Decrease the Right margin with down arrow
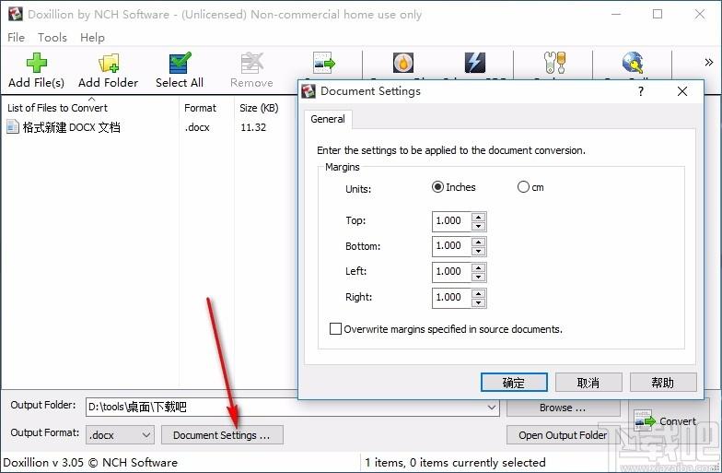The width and height of the screenshot is (722, 473). point(479,302)
